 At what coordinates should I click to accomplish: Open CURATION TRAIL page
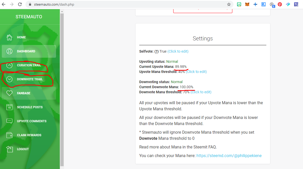[29, 65]
